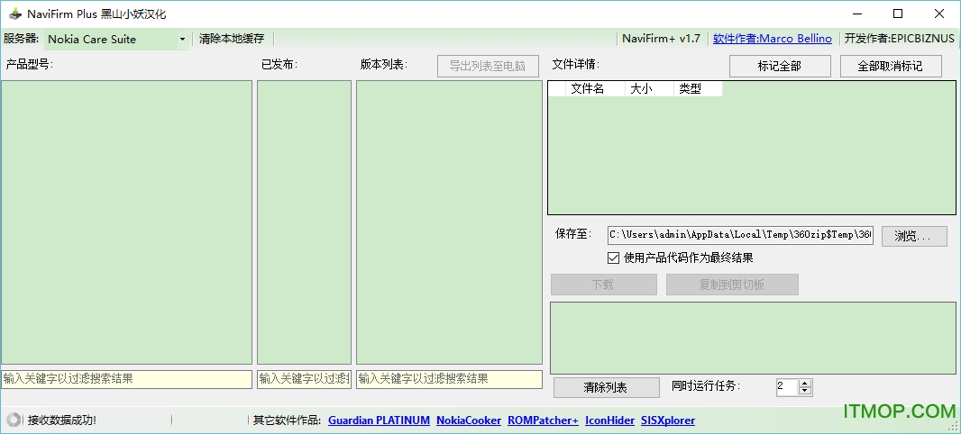This screenshot has width=961, height=434.
Task: Click the 同时运行任务 number field
Action: point(787,387)
